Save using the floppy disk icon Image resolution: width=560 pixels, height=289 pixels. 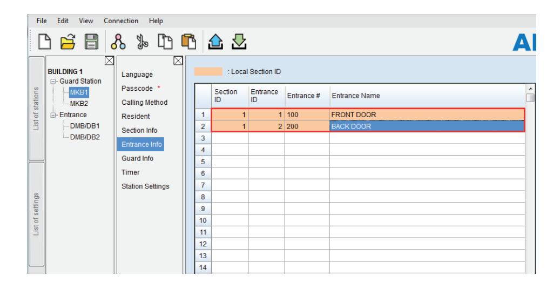[91, 42]
